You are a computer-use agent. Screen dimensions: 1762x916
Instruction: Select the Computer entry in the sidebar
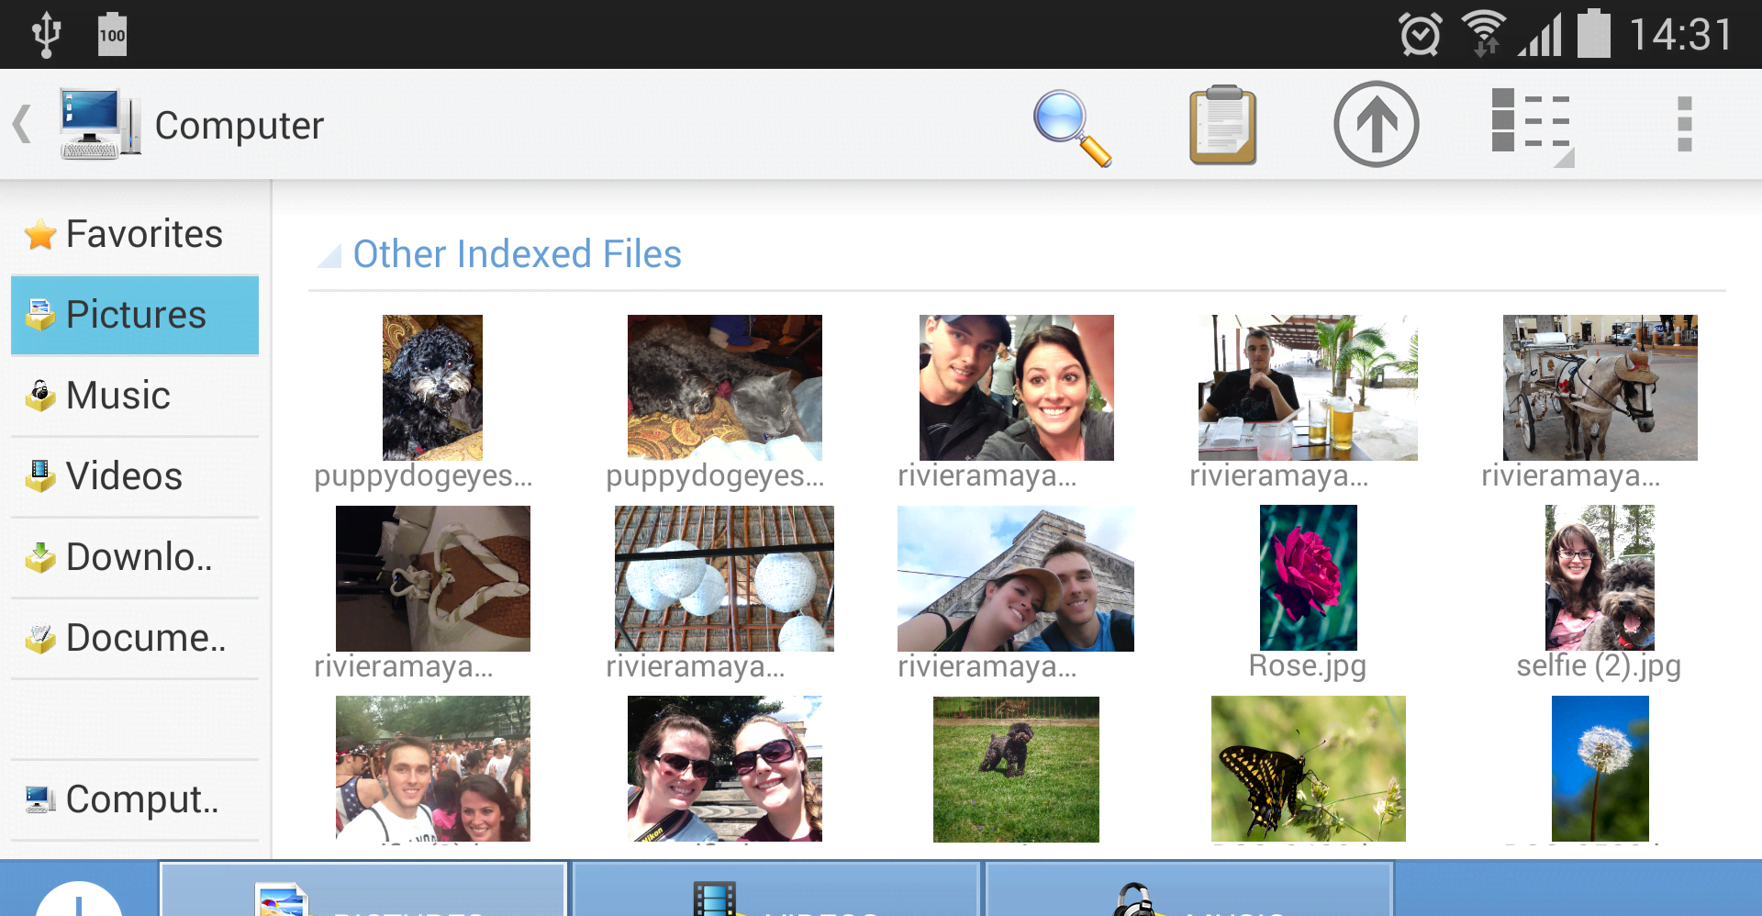pyautogui.click(x=135, y=799)
